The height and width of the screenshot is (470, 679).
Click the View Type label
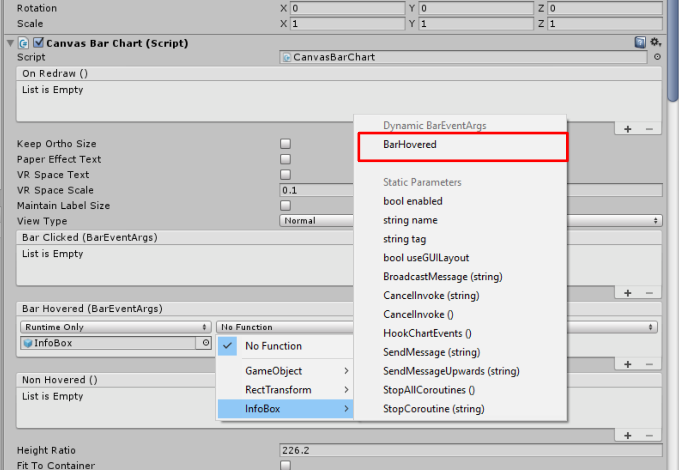[x=42, y=221]
